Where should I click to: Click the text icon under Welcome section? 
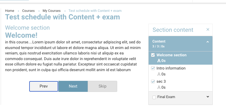pos(159,61)
